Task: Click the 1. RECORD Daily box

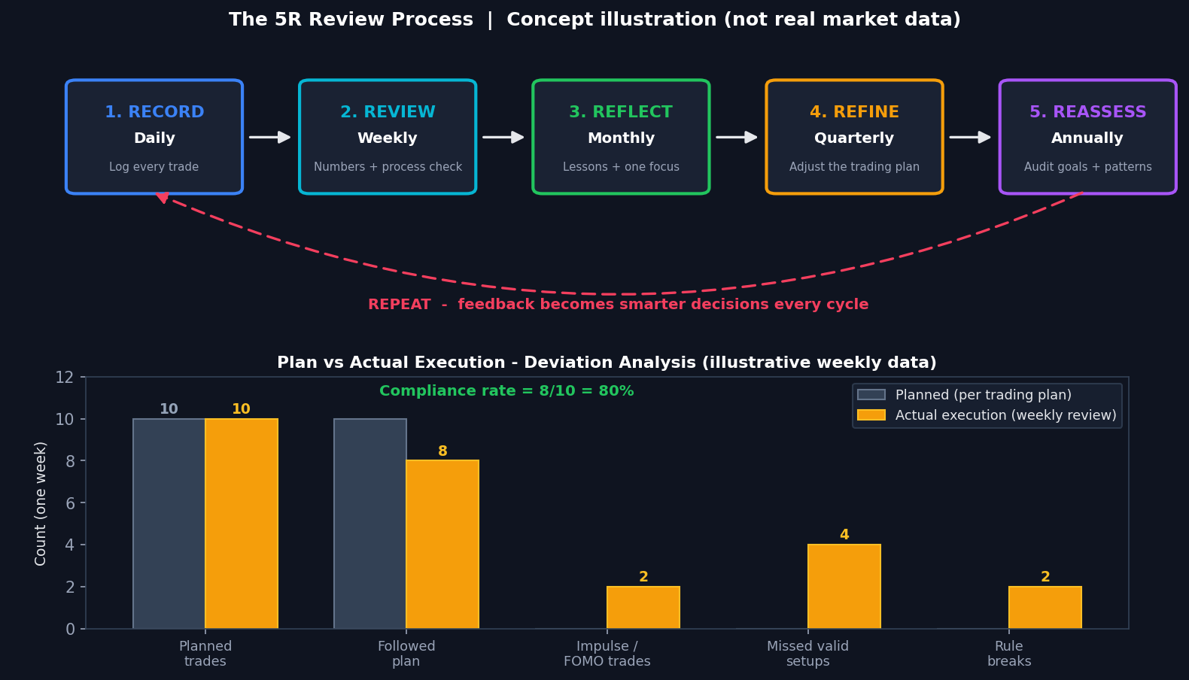Action: pos(154,137)
